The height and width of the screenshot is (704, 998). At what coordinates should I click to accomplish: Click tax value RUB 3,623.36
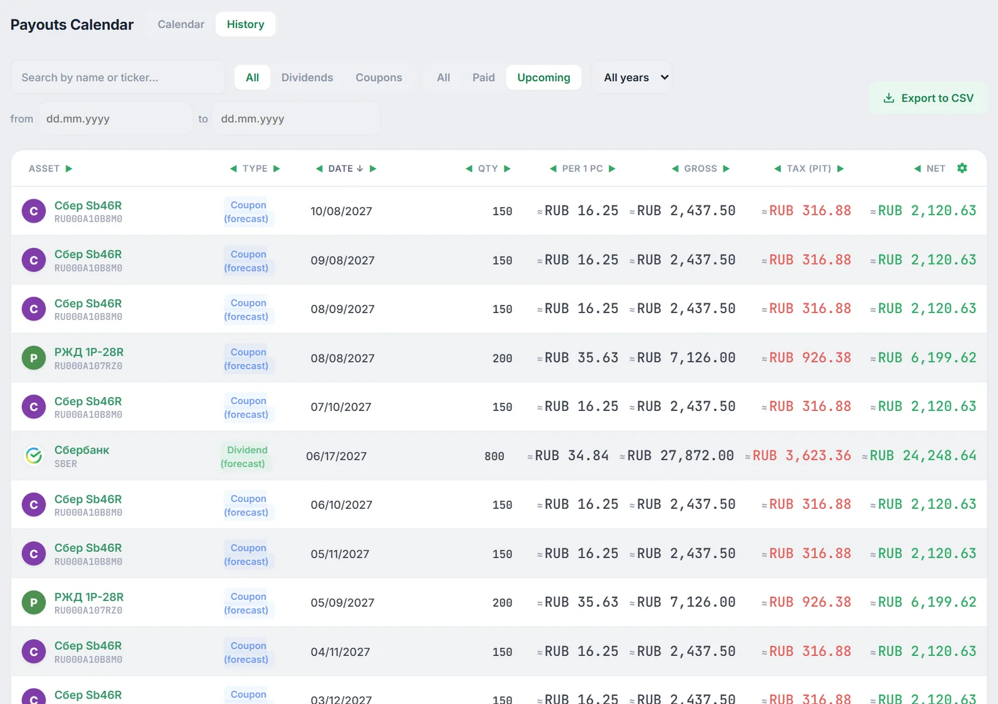pos(798,456)
